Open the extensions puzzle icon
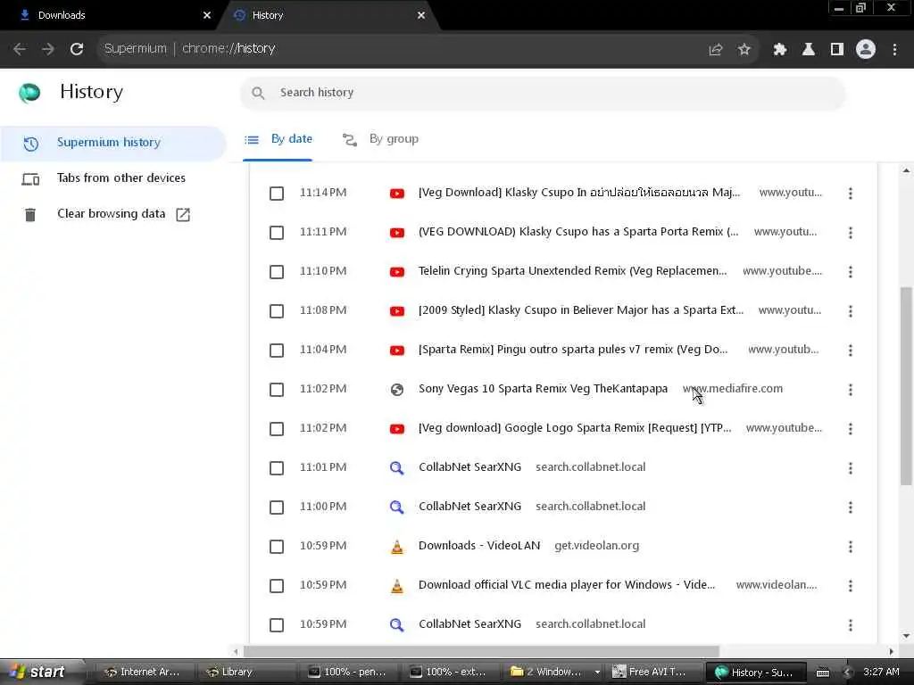 coord(779,50)
